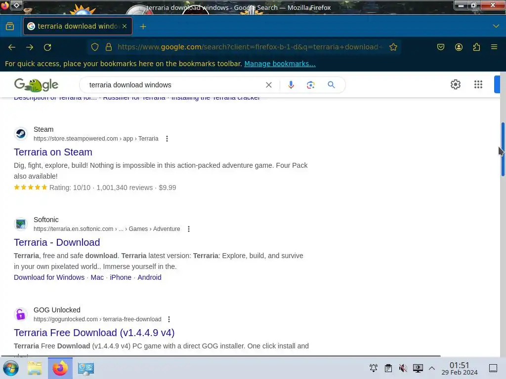Clear the search query with X

click(x=269, y=85)
